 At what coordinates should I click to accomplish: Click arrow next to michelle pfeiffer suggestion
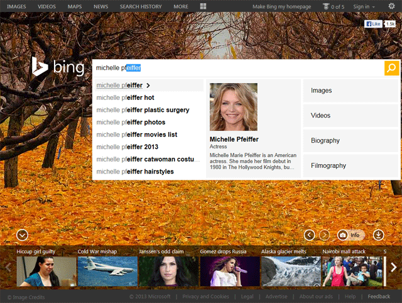tap(148, 85)
